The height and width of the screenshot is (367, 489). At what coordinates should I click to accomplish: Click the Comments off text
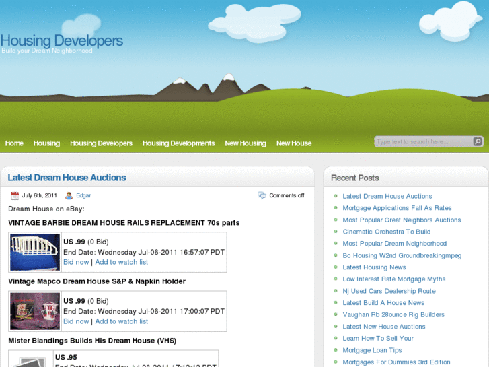287,195
